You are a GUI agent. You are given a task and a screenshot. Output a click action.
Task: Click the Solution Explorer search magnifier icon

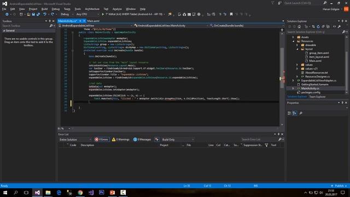[344, 32]
